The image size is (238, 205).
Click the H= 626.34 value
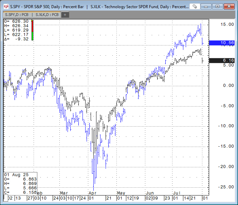coord(16,26)
